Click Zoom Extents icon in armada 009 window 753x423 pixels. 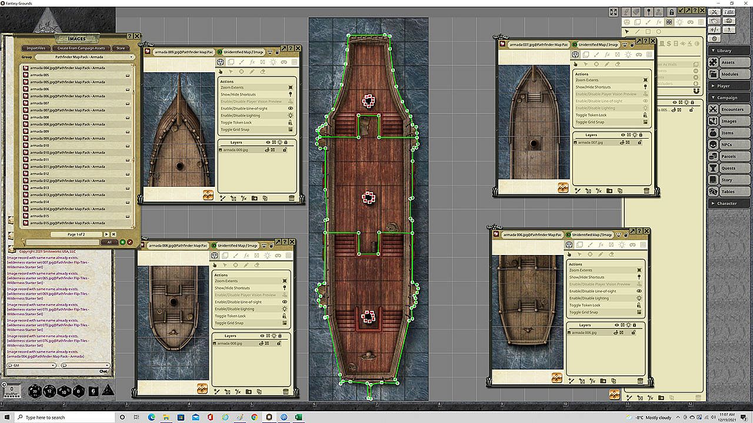click(291, 88)
